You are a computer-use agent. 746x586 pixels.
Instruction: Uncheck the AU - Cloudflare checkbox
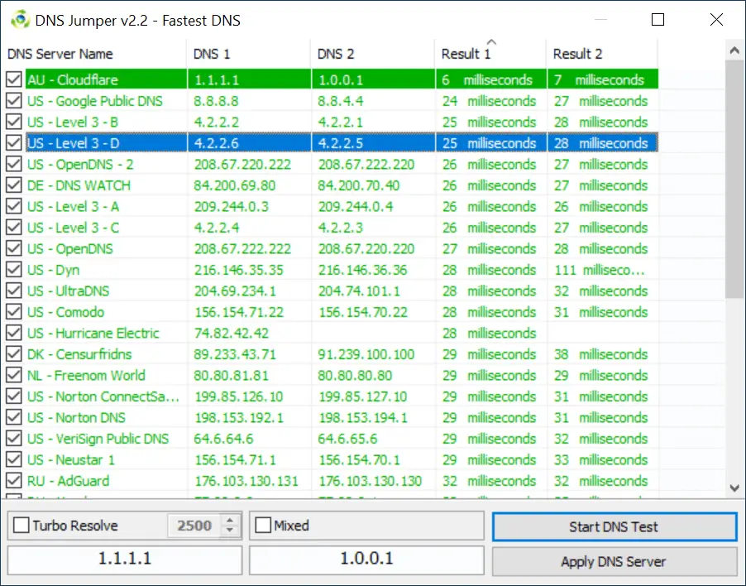[x=14, y=79]
